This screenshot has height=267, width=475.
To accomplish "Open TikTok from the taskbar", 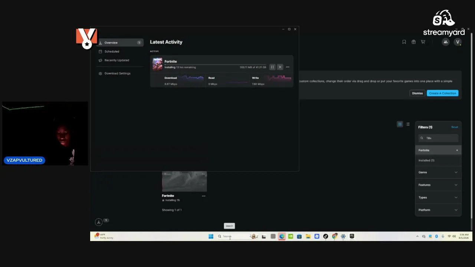I will pos(325,236).
